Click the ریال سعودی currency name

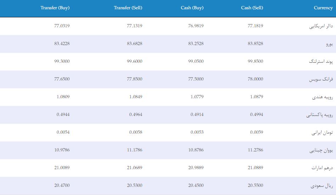coord(321,185)
